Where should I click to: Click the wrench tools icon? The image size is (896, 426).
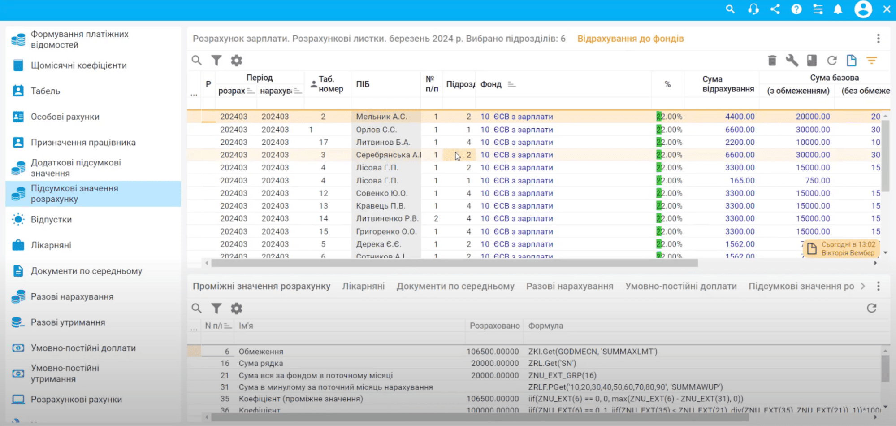(792, 60)
